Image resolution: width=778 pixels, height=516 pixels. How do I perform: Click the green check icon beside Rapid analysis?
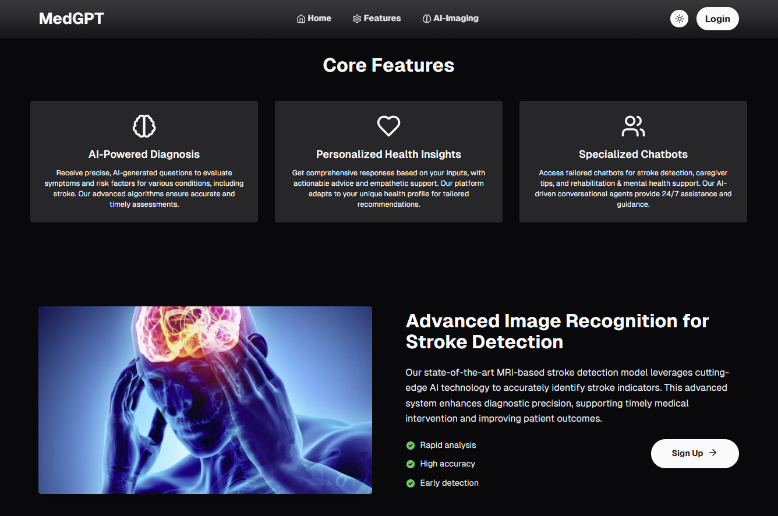tap(411, 446)
